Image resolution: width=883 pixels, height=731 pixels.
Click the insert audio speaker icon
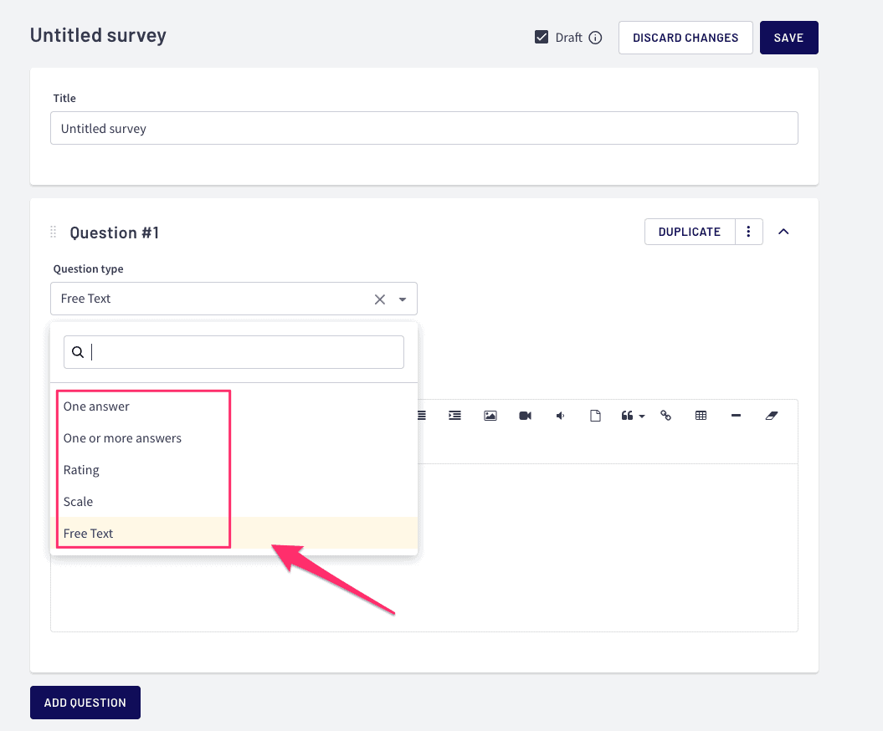(x=560, y=416)
